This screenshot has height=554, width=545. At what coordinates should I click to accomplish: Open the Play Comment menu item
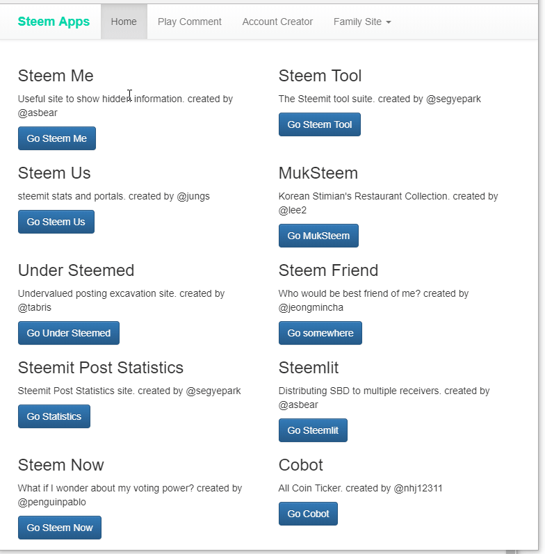[189, 22]
